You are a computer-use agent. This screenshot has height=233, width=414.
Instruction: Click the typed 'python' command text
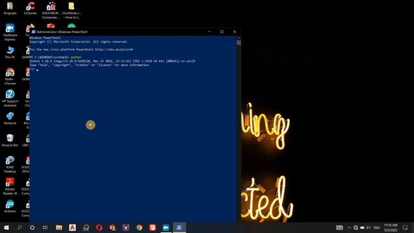tap(76, 57)
